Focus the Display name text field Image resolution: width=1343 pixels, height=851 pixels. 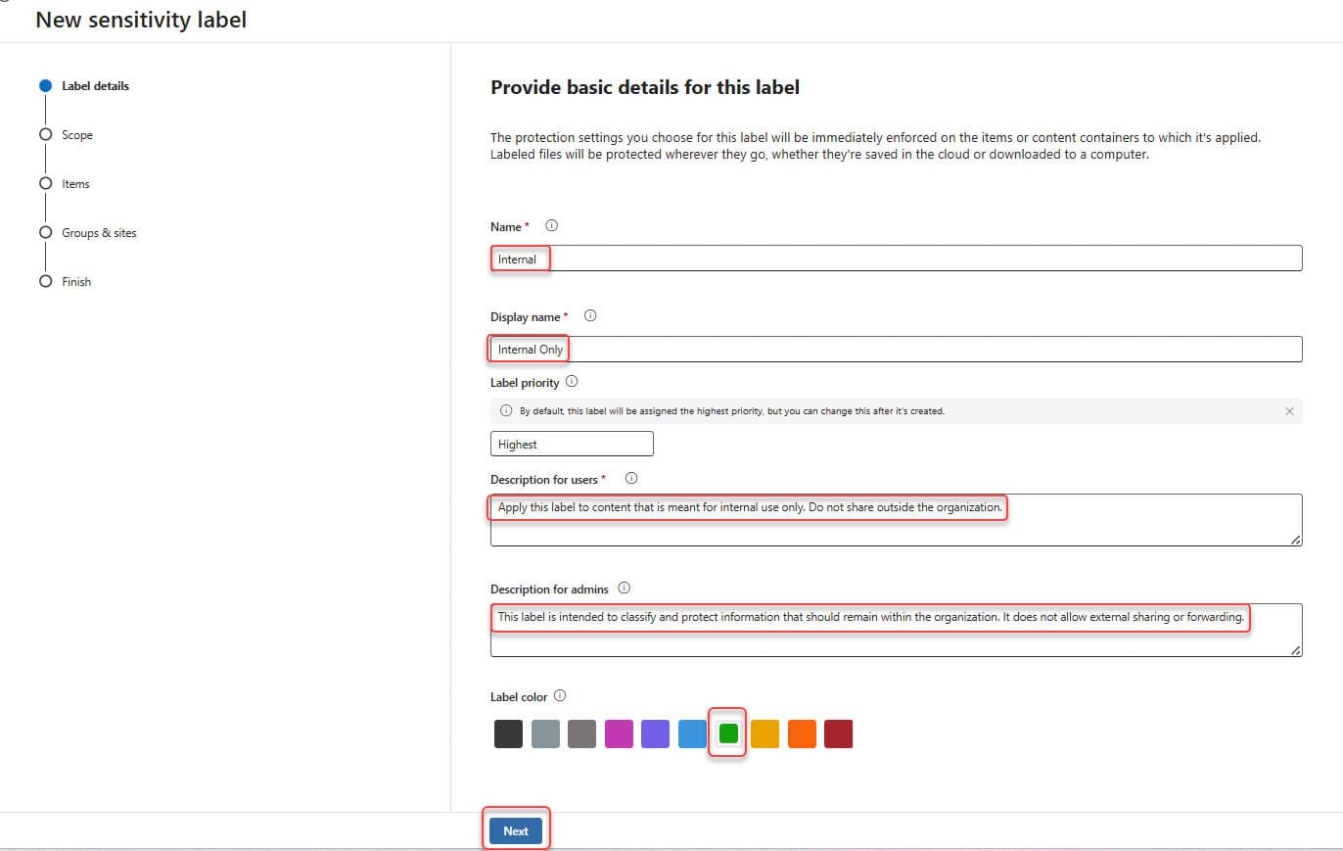pos(896,350)
